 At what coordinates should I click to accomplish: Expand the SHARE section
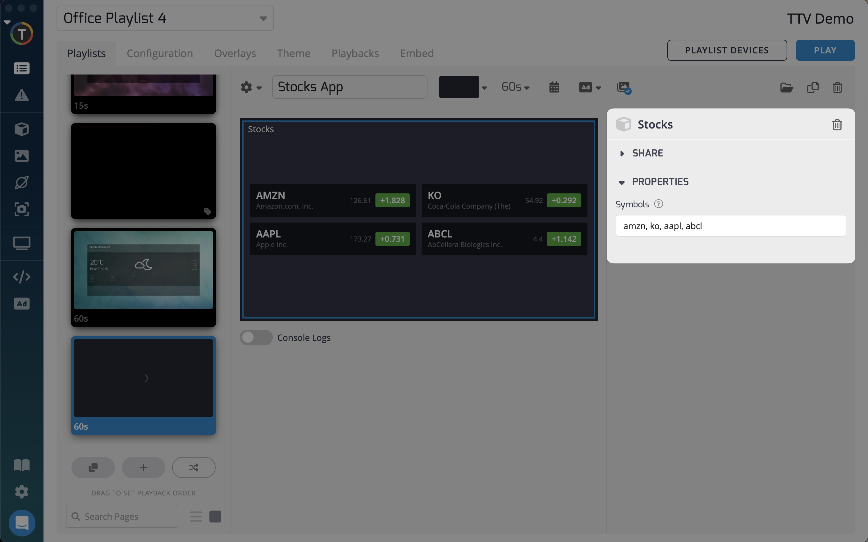point(647,153)
